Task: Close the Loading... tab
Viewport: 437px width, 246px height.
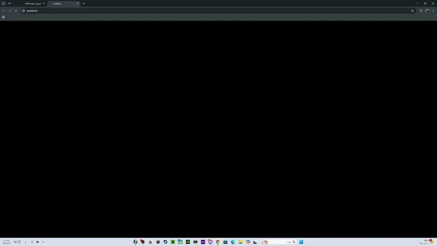Action: (x=77, y=3)
